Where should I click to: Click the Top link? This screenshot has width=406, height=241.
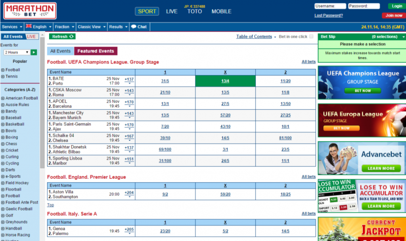pos(50,205)
